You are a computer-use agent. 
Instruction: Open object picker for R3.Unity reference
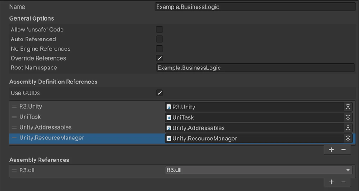click(x=348, y=107)
